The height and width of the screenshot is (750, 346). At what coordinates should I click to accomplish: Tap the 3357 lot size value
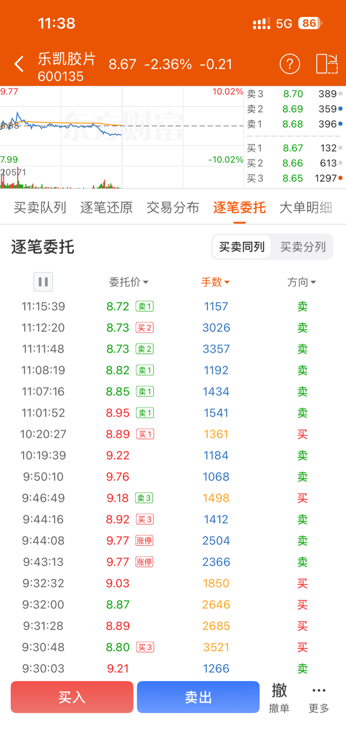point(216,349)
